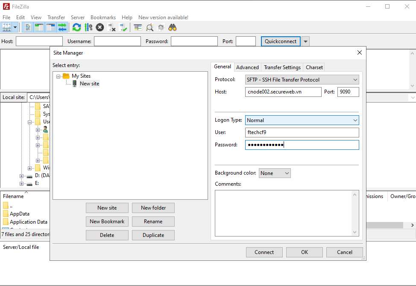Screen dimensions: 416x286
Task: Toggle the remote directory tree icon
Action: coord(50,27)
